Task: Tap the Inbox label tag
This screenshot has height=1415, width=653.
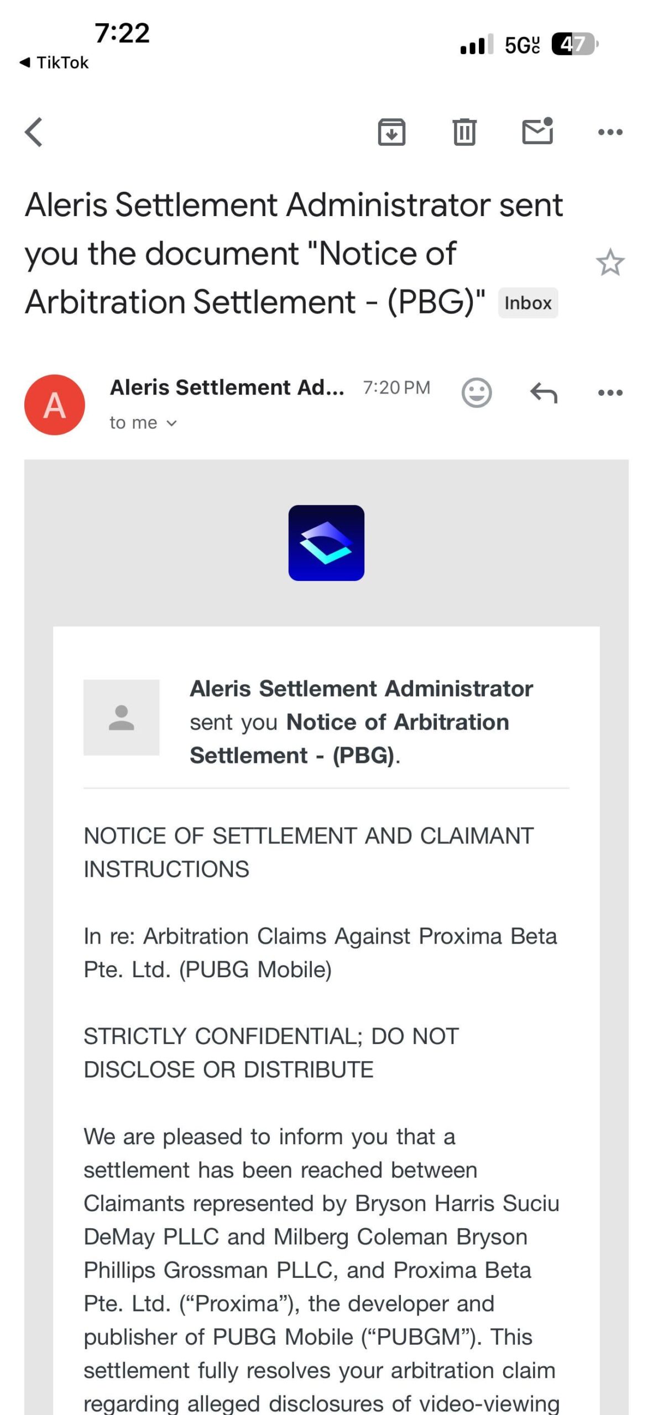Action: pyautogui.click(x=528, y=303)
